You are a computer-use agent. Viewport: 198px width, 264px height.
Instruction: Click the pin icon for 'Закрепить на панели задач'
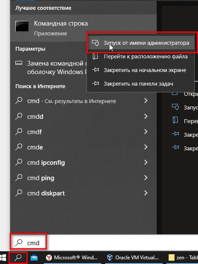click(x=95, y=83)
